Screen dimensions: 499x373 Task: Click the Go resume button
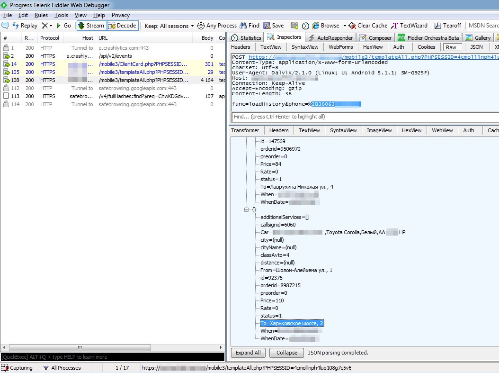63,26
